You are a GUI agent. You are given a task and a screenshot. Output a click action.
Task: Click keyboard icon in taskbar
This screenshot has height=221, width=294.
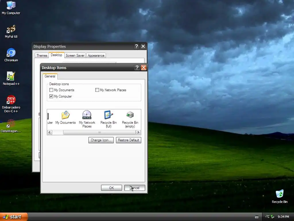pyautogui.click(x=257, y=217)
